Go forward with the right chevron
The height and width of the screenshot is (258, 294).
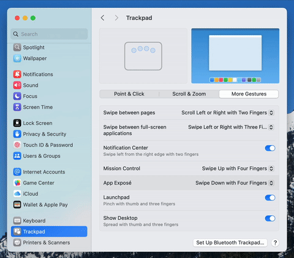[x=116, y=18]
